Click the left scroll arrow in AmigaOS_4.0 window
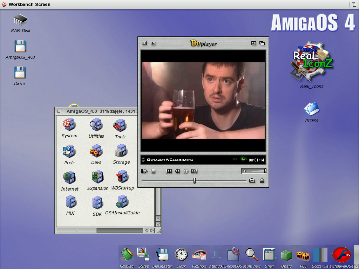This screenshot has height=269, width=359. [x=146, y=230]
